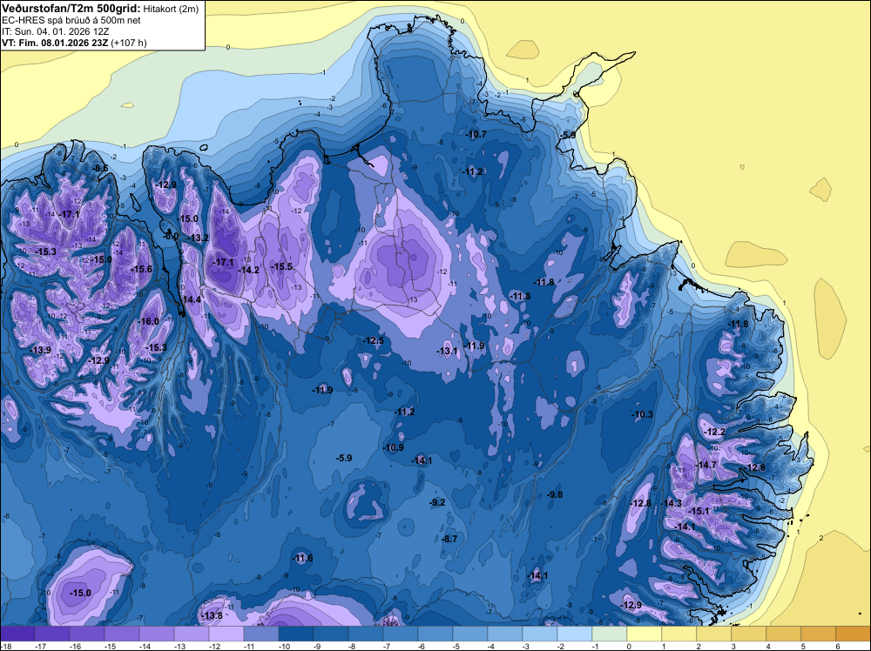Click the '-5' label on the legend
This screenshot has height=651, width=871.
click(x=455, y=646)
